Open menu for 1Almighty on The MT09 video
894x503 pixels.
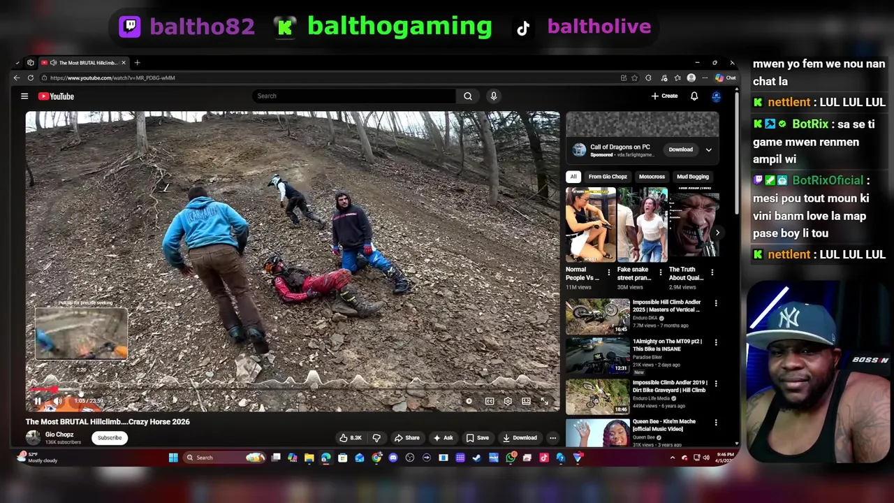tap(716, 342)
